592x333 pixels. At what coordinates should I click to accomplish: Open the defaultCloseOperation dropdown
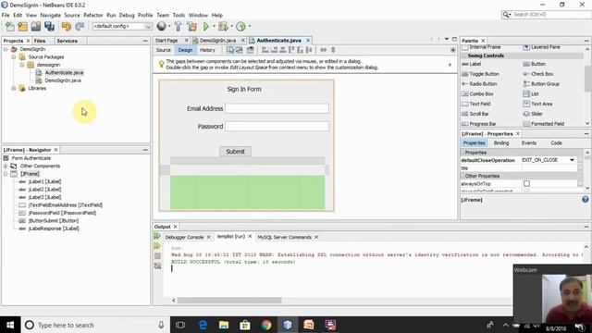coord(572,160)
